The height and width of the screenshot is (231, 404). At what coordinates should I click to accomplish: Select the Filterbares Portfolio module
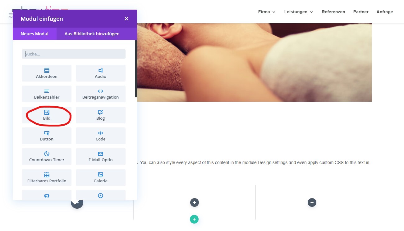[x=47, y=178]
